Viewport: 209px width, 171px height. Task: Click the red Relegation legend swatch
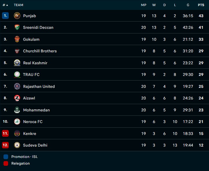click(6, 163)
